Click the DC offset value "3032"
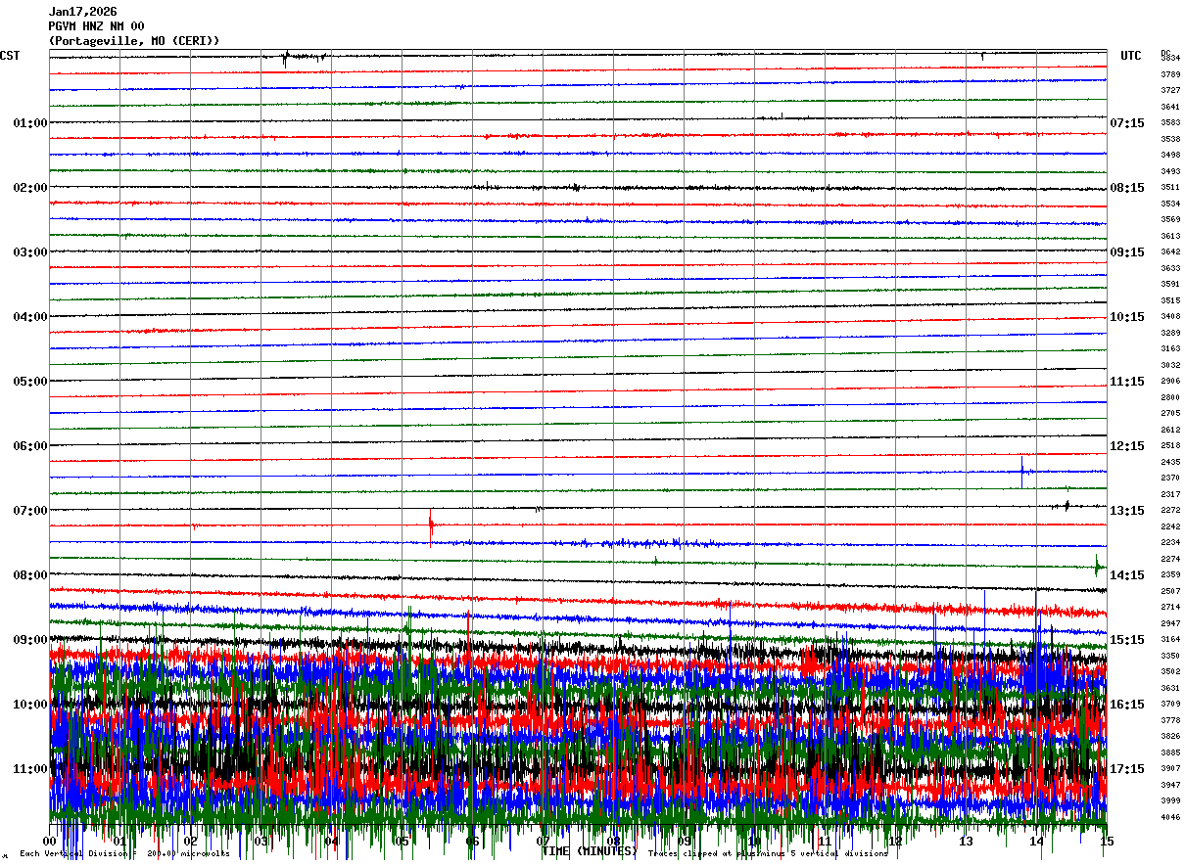Viewport: 1185px width, 867px height. pyautogui.click(x=1170, y=365)
